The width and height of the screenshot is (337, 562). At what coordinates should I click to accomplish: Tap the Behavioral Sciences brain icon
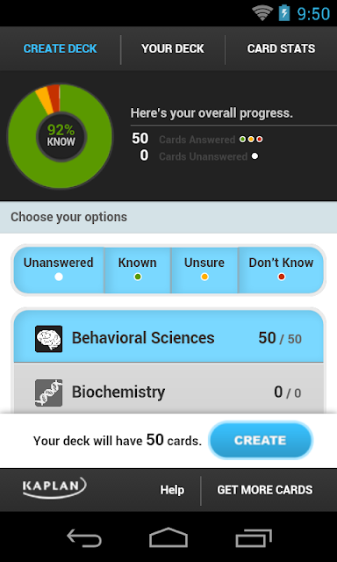pyautogui.click(x=48, y=339)
